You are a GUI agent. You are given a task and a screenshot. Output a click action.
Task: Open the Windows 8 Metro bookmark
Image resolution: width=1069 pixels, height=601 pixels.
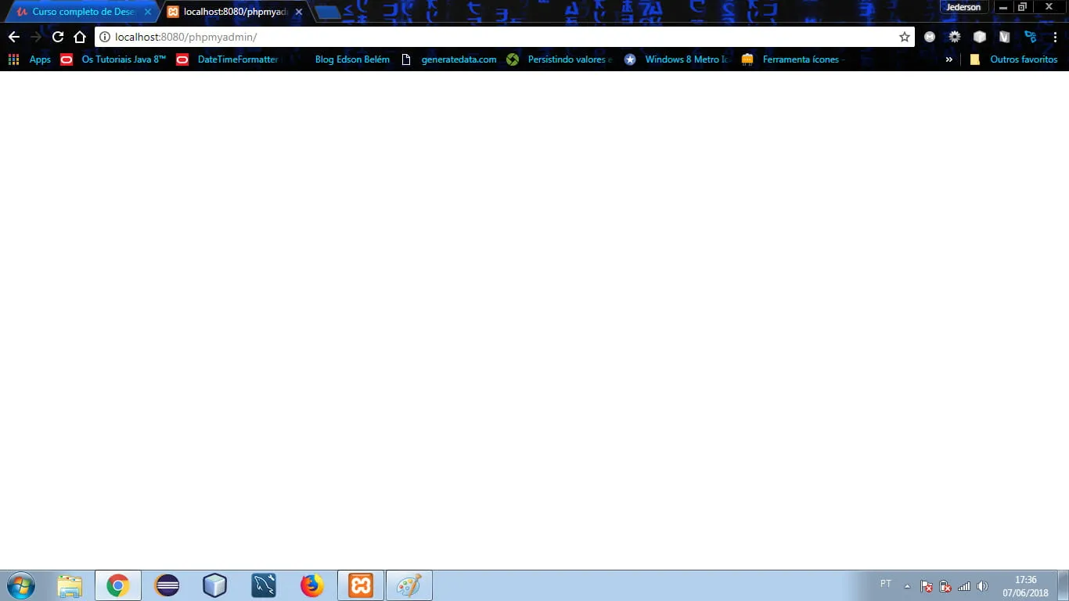point(676,59)
